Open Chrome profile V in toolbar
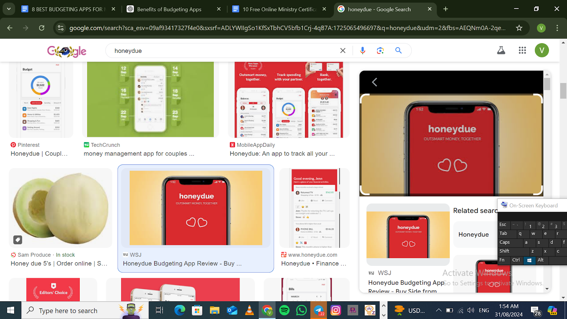This screenshot has width=567, height=319. (x=541, y=28)
